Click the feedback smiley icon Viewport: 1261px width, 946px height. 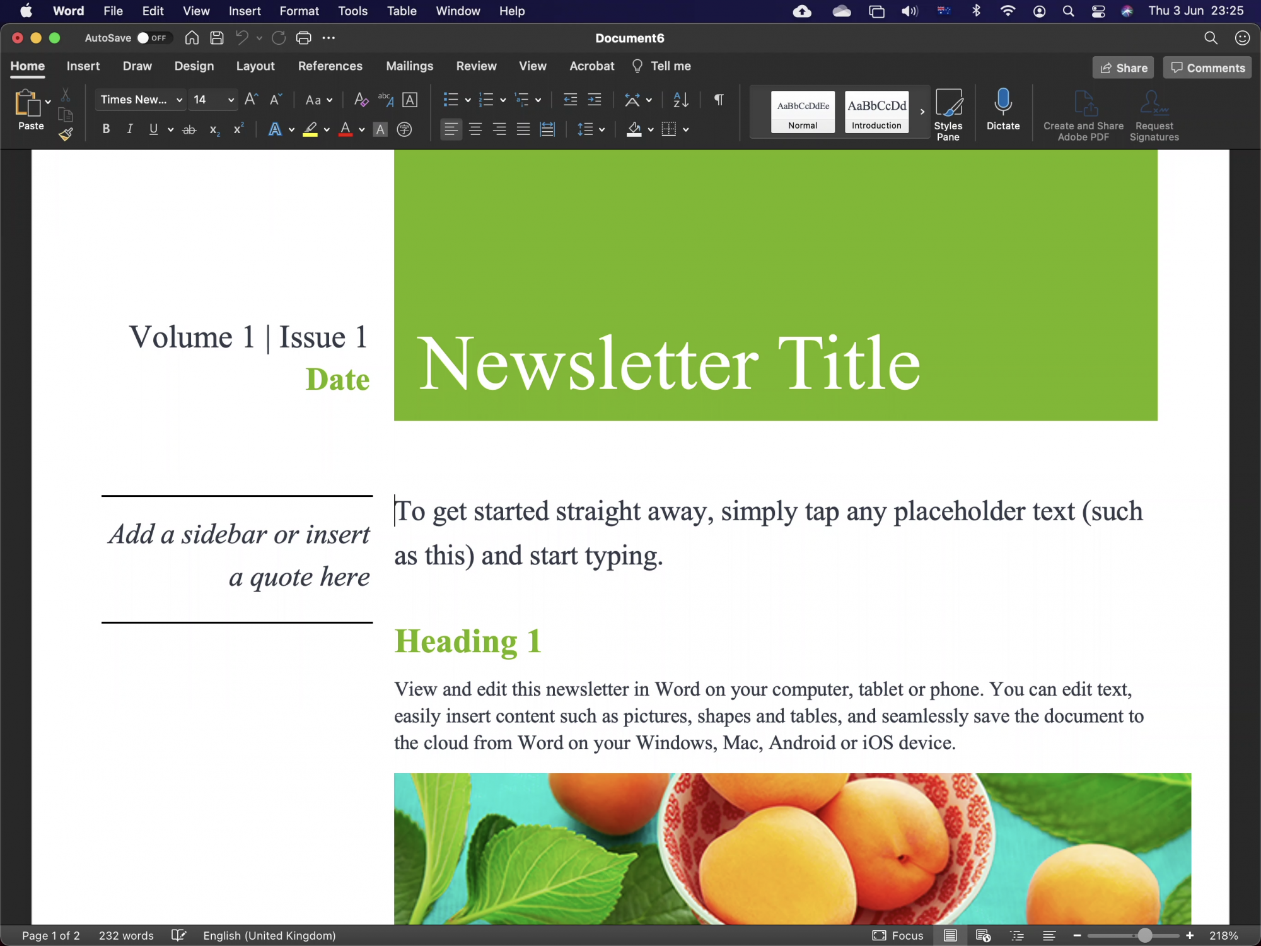(x=1242, y=38)
